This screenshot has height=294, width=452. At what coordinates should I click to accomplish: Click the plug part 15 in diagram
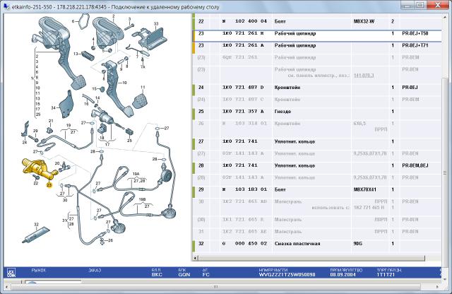coord(101,88)
